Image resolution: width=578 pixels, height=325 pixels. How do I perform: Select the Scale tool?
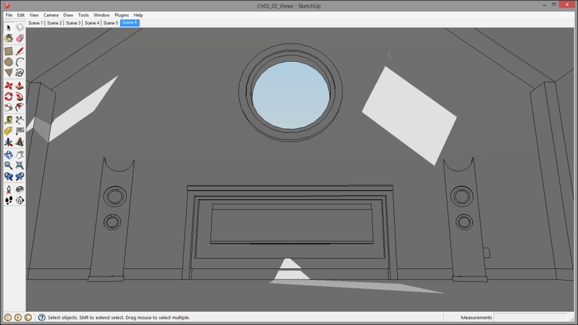[9, 107]
